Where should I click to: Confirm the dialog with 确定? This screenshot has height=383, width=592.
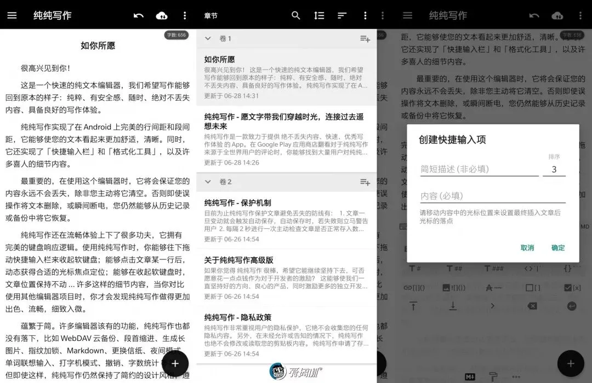558,248
